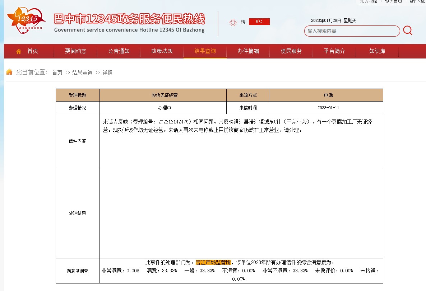Click the breadcrumb house icon
This screenshot has height=291, width=426.
tap(9, 72)
